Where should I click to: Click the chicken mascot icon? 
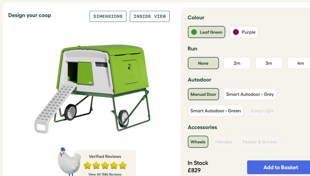point(68,161)
